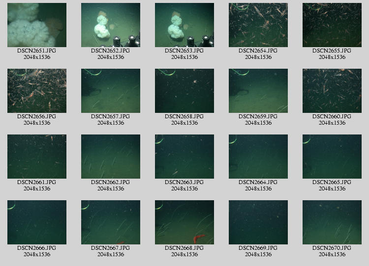Click the filename text DSCN2658.JPG
The height and width of the screenshot is (266, 369).
[x=184, y=116]
